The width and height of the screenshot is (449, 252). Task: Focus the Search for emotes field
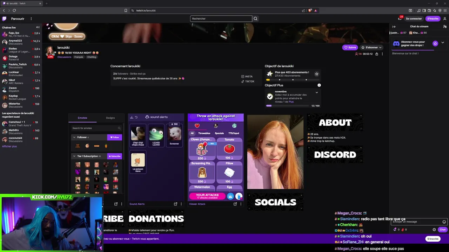(x=96, y=128)
